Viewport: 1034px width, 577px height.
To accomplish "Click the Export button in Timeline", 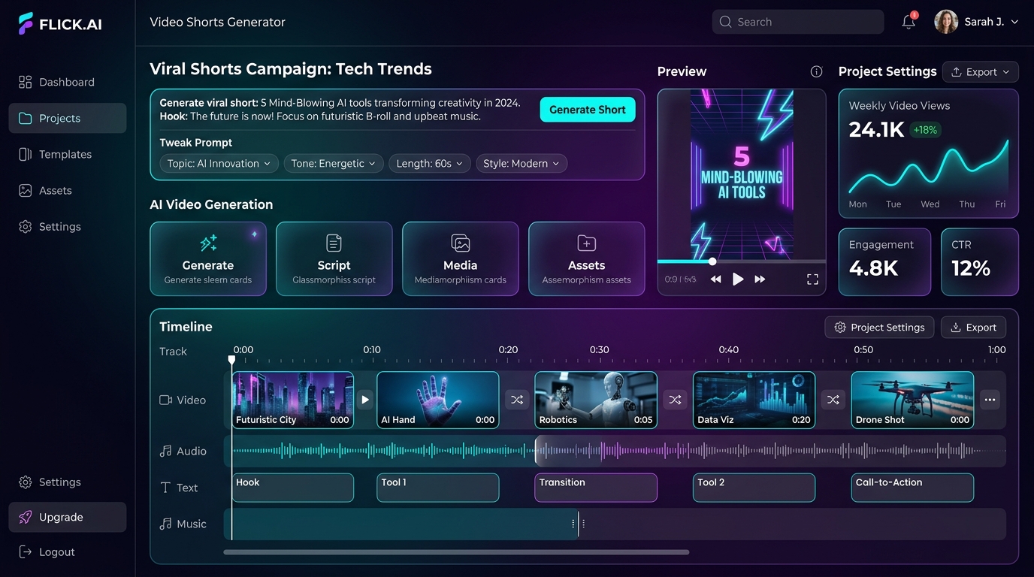I will (x=973, y=328).
